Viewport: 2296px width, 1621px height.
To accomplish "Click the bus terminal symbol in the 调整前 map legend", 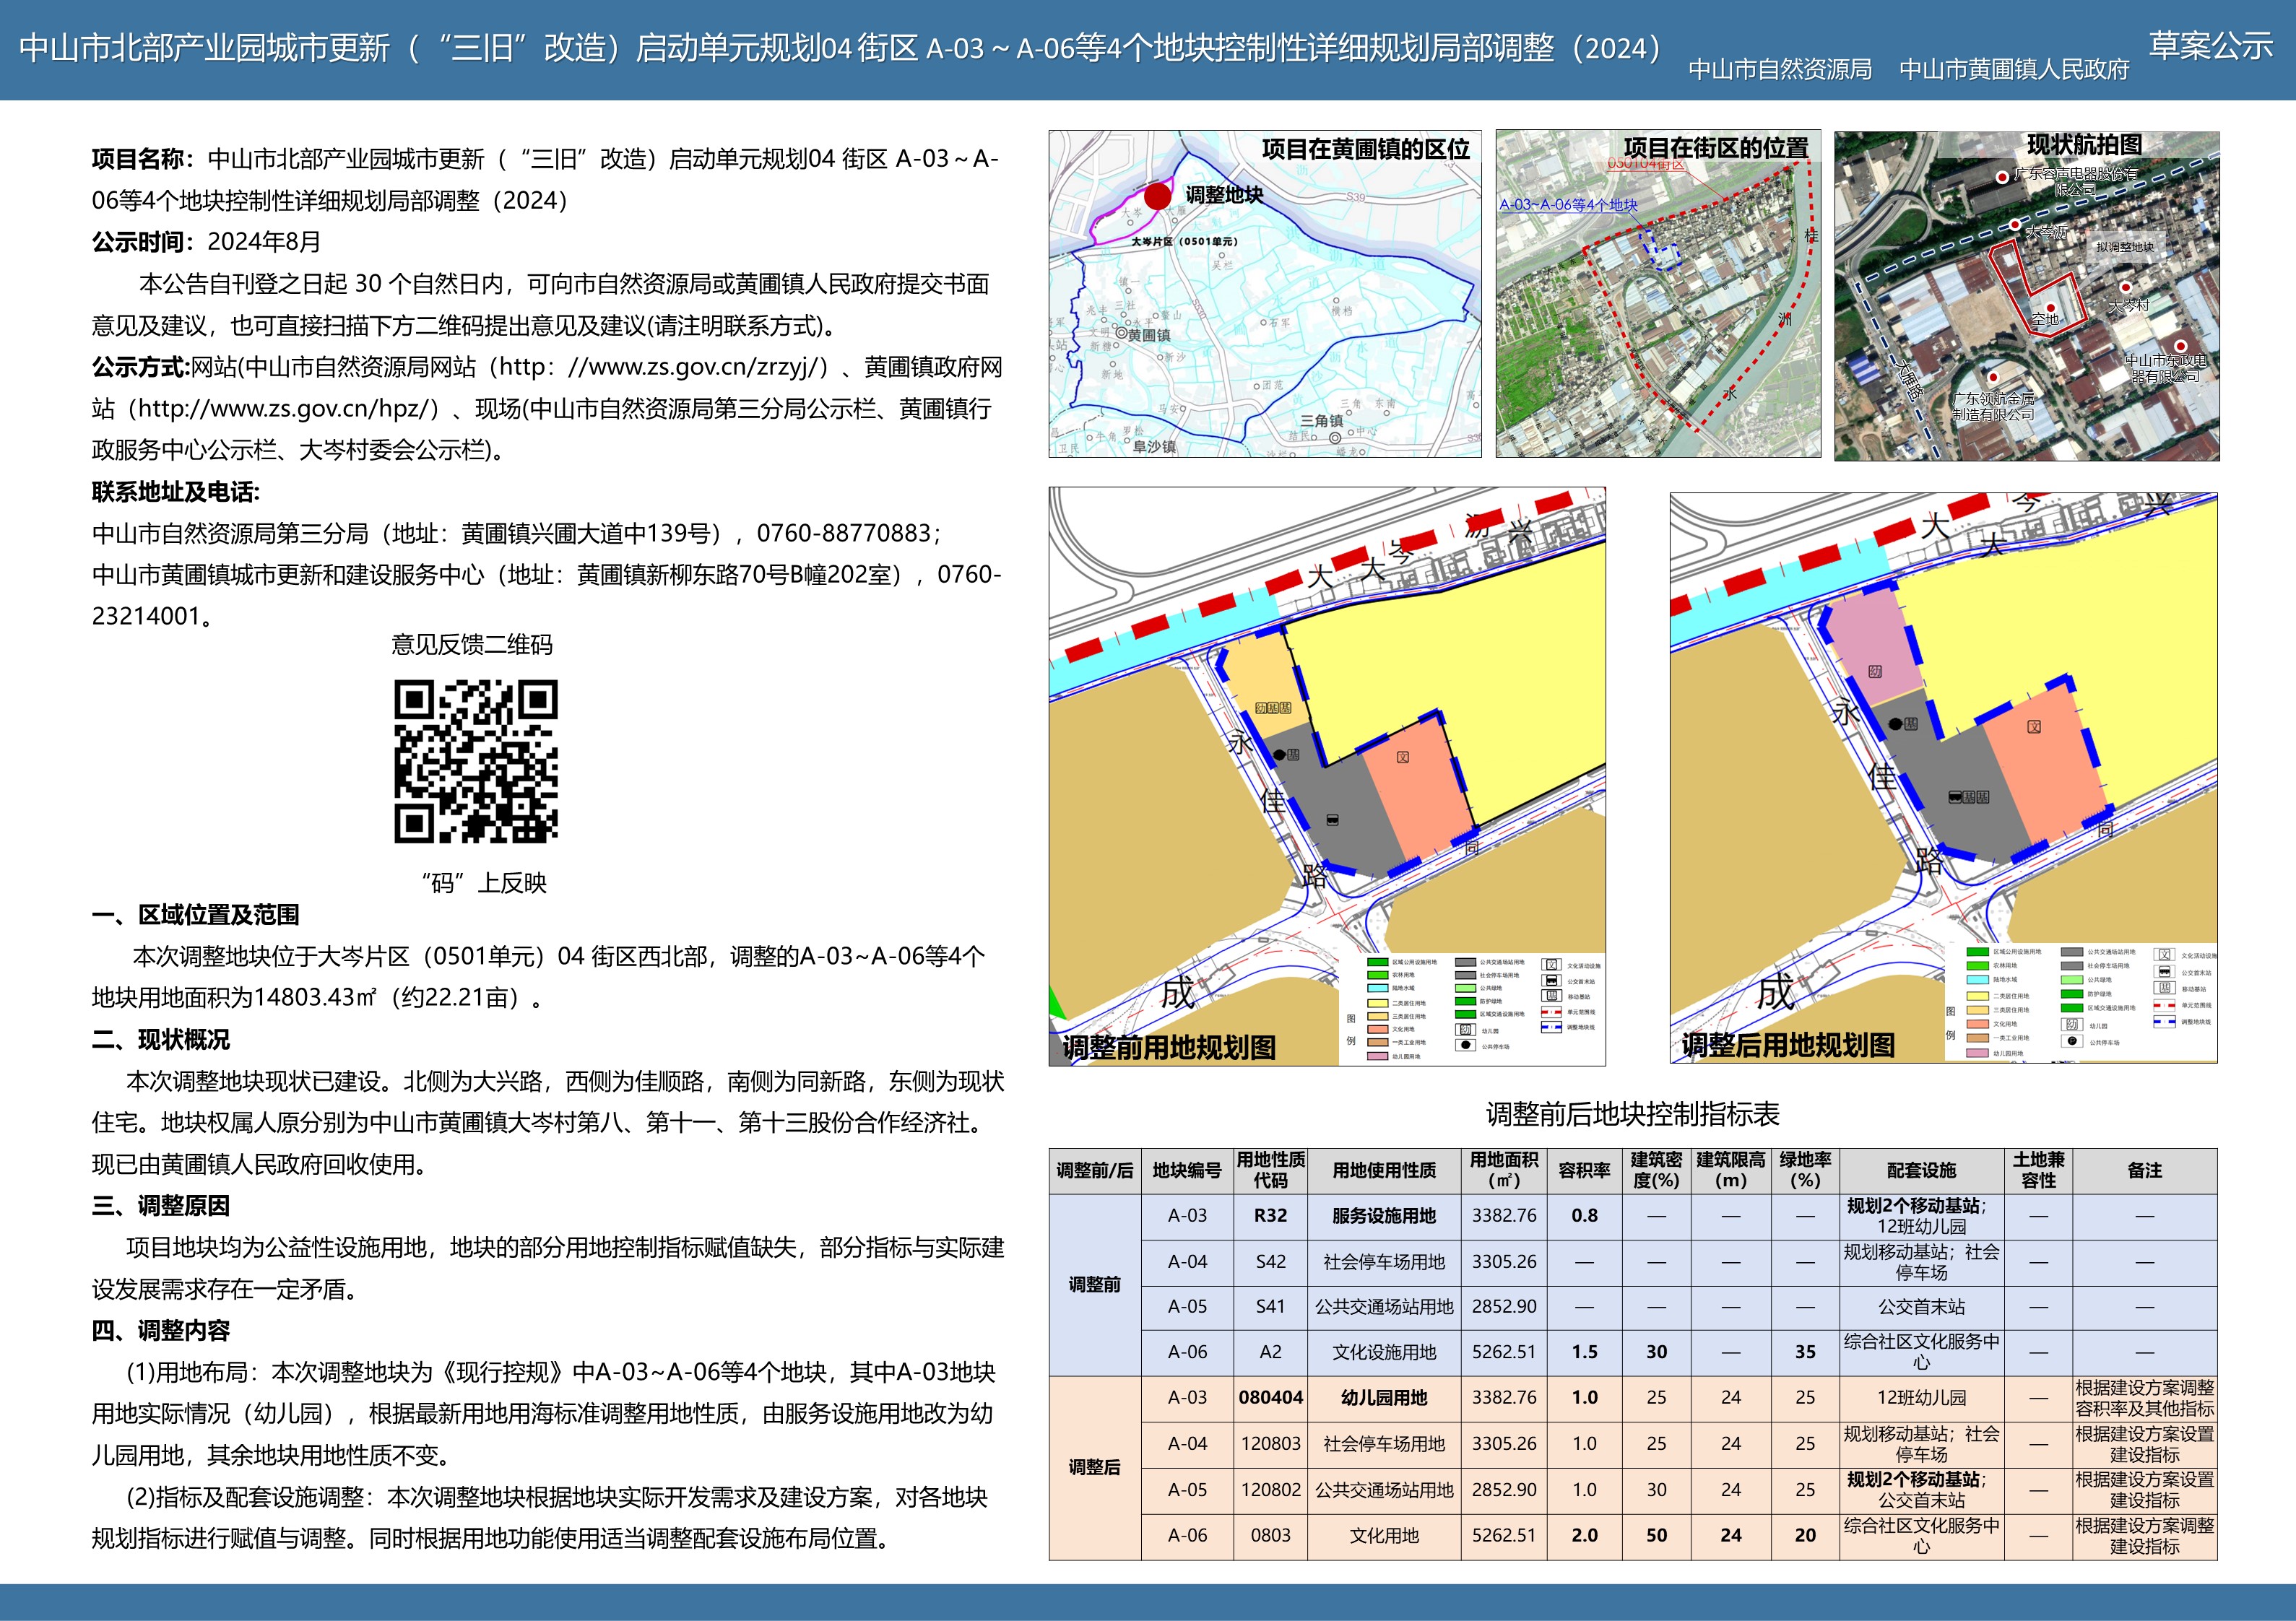I will (1552, 981).
